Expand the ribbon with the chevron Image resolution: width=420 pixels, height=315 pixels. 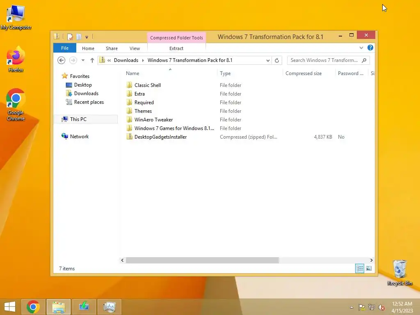coord(361,48)
